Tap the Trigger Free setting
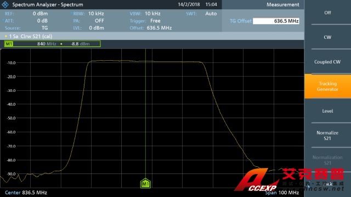The height and width of the screenshot is (197, 351). [145, 21]
